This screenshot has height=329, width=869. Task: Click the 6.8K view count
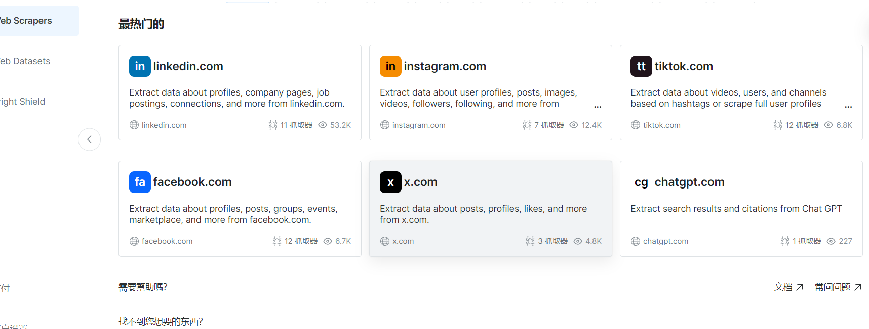(x=844, y=125)
